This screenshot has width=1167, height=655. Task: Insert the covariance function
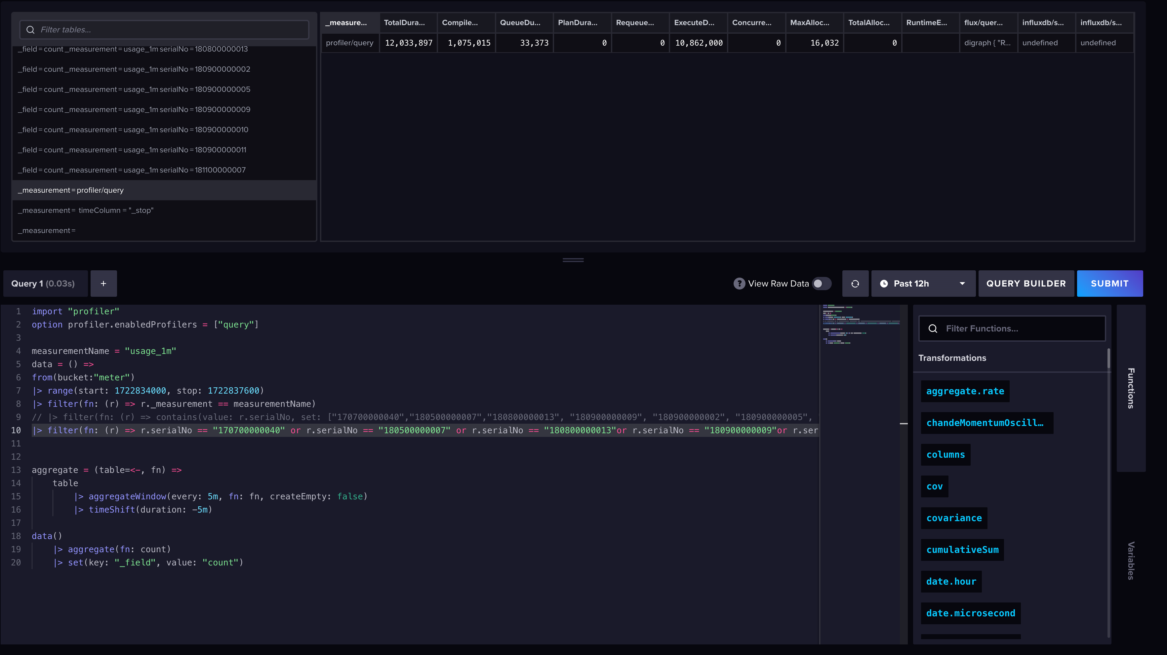pyautogui.click(x=954, y=518)
